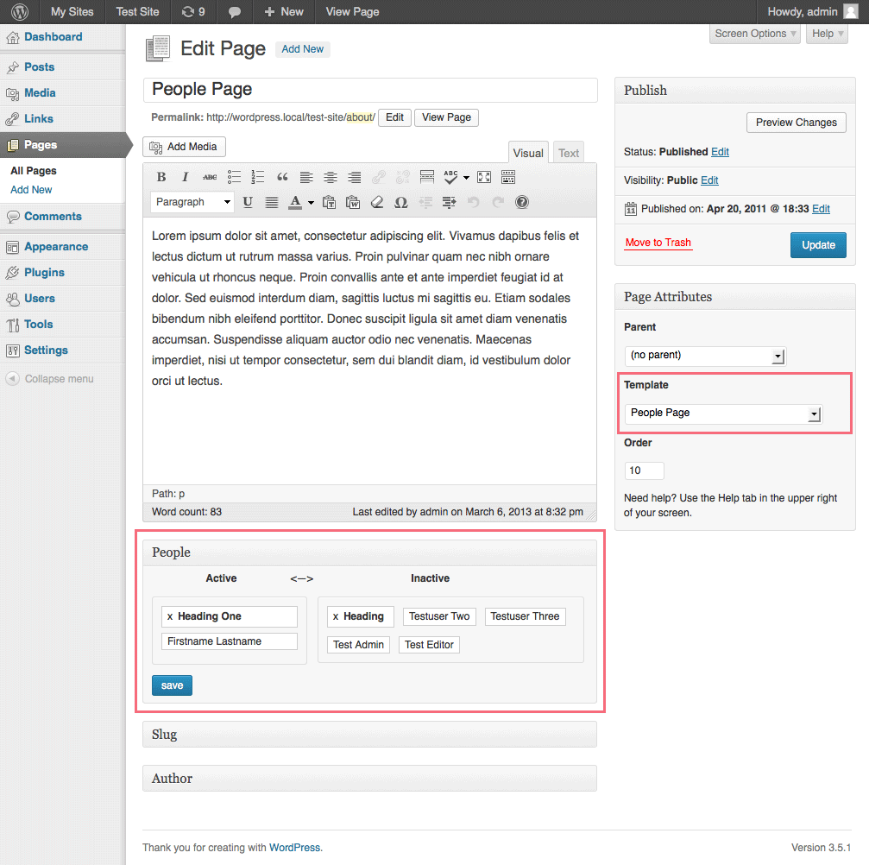Paste as plain text icon
This screenshot has width=869, height=865.
[x=329, y=202]
